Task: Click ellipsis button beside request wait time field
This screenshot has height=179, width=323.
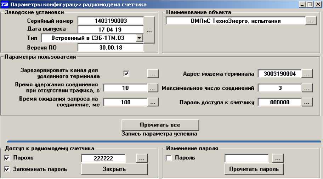Action: click(x=153, y=102)
